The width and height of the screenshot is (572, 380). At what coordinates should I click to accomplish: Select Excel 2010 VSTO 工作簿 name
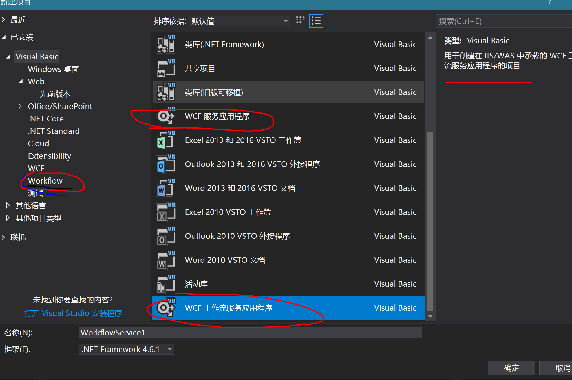(x=228, y=212)
